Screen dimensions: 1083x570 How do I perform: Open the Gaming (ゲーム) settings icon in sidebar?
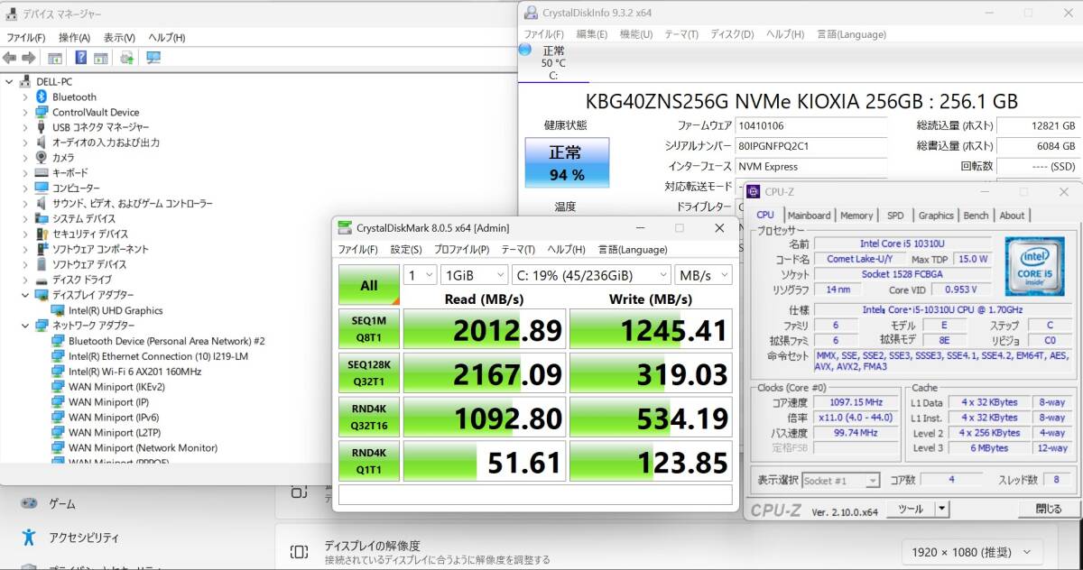tap(29, 503)
